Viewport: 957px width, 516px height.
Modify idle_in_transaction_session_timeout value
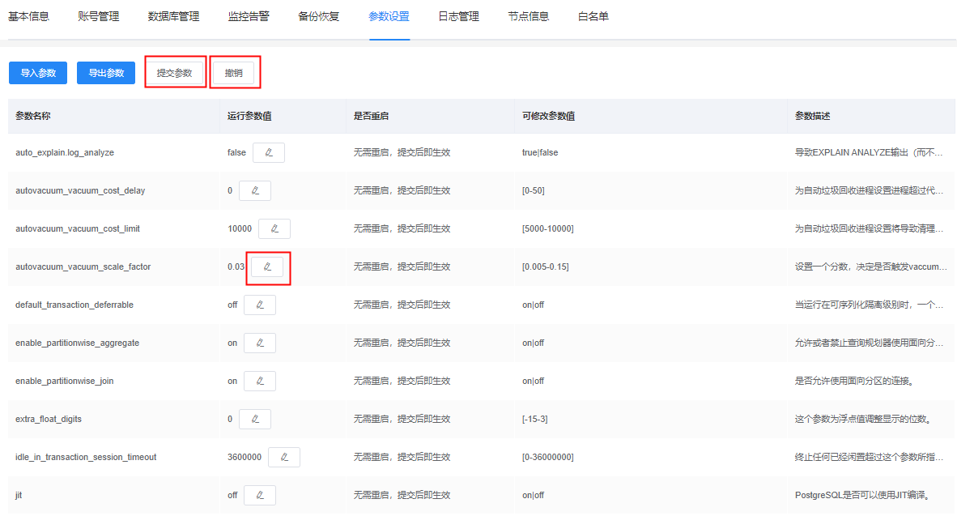284,458
